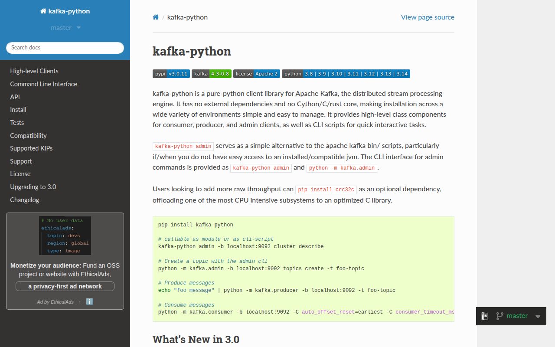This screenshot has height=347, width=555.
Task: Focus the Search docs field
Action: 65,48
